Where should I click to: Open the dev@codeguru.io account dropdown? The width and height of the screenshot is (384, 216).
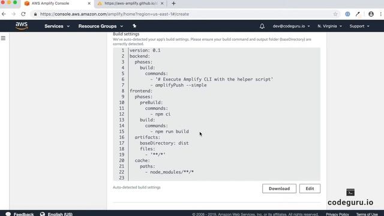[x=291, y=26]
